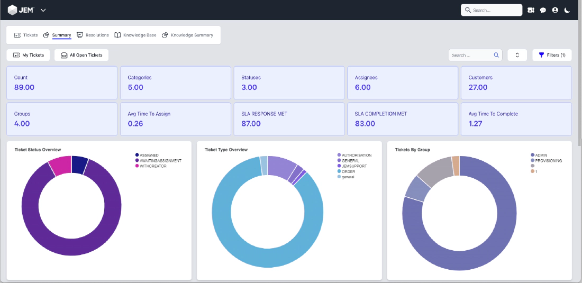Open the chat messages icon
This screenshot has height=283, width=582.
[543, 11]
